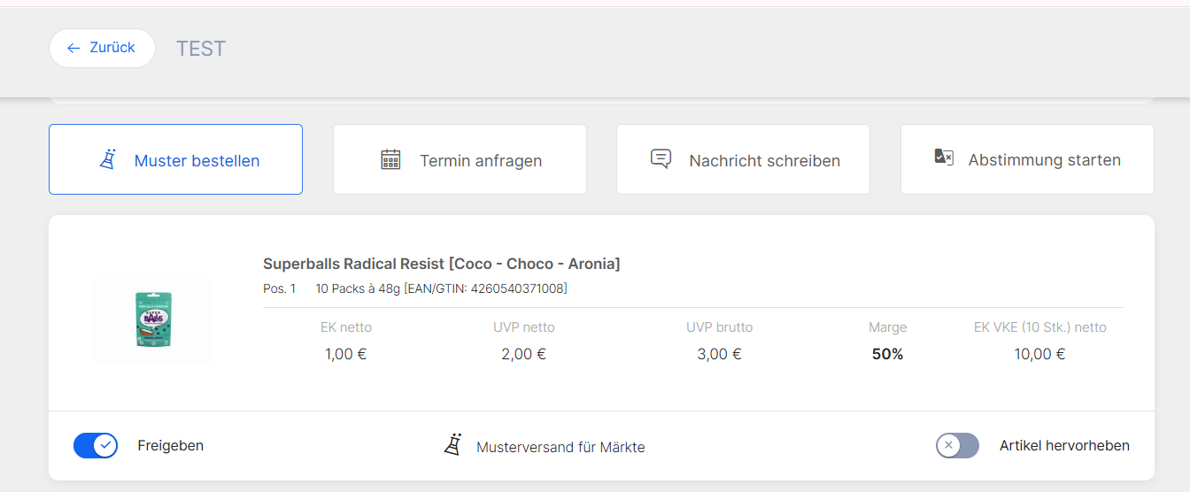
Task: Click the EK VKE netto price 10,00 €
Action: 1039,354
